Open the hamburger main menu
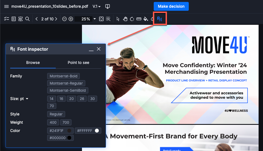The height and width of the screenshot is (151, 263). [6, 6]
